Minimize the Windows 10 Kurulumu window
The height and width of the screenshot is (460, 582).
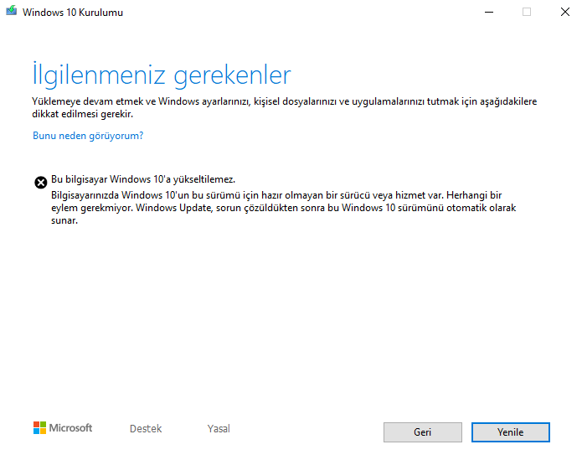489,13
